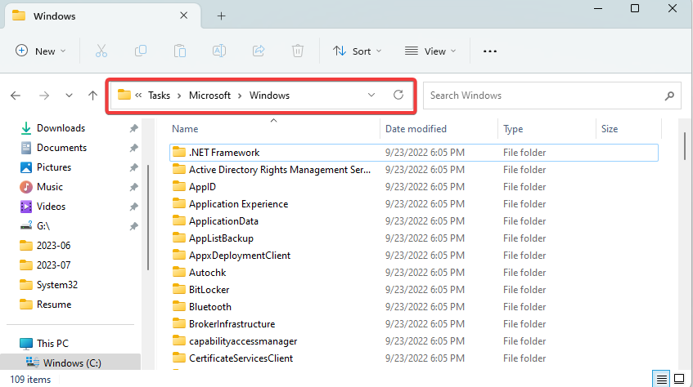Refresh the current folder view
Screen dimensions: 693x387
(x=398, y=95)
